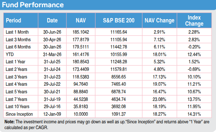Select NAV change 18.01% for YTD
The image size is (216, 132).
tap(159, 54)
